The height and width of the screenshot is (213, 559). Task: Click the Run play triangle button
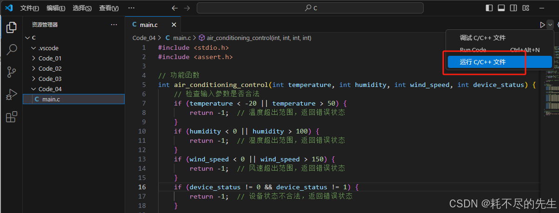(x=542, y=25)
